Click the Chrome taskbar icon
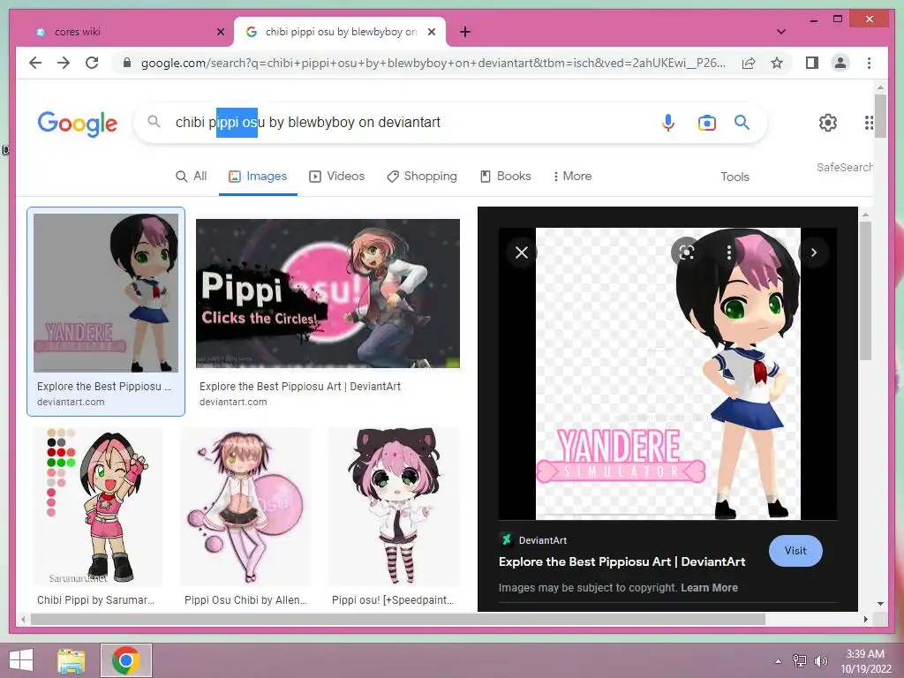904x678 pixels. (x=126, y=660)
